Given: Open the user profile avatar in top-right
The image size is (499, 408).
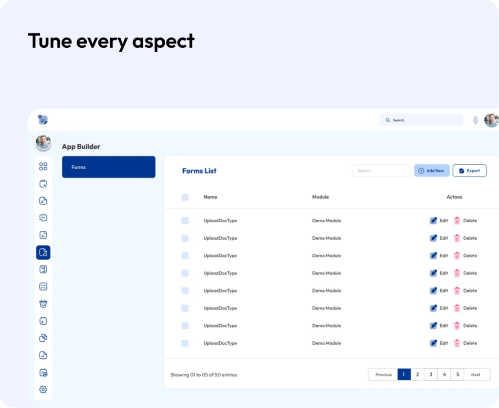Looking at the screenshot, I should point(491,120).
